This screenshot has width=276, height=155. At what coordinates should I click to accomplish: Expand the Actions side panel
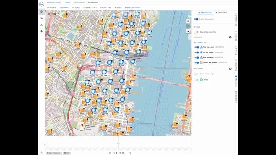[x=236, y=36]
